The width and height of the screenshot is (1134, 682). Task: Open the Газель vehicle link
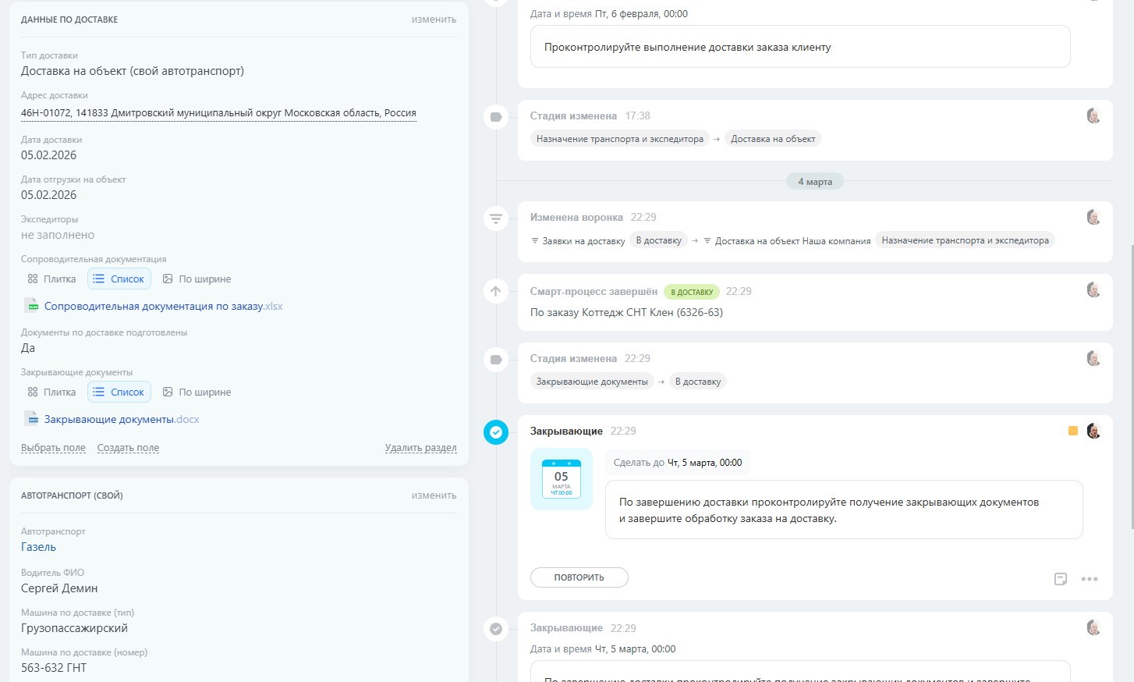coord(38,547)
